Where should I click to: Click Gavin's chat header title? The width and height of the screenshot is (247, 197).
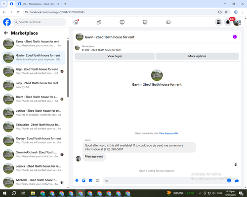[110, 37]
